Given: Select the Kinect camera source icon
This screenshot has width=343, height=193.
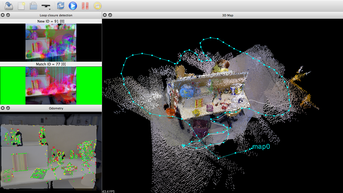Looking at the screenshot, I should tap(46, 5).
